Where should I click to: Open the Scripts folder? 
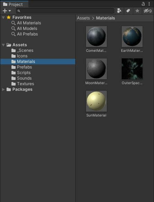(x=24, y=73)
